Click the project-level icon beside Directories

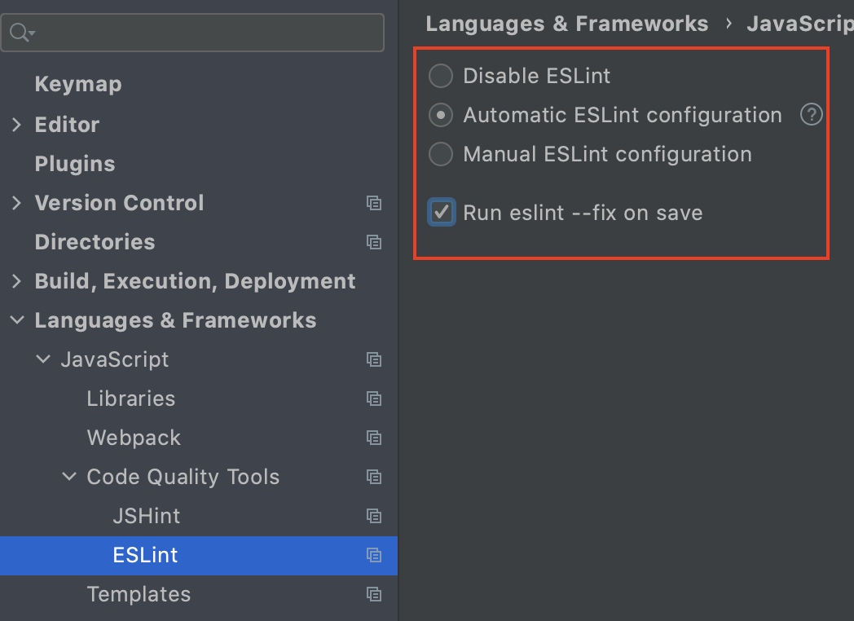[x=373, y=242]
